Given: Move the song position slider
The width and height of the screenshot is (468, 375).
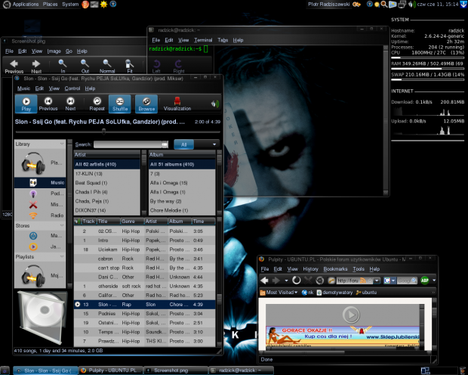Looking at the screenshot, I should pyautogui.click(x=104, y=132).
